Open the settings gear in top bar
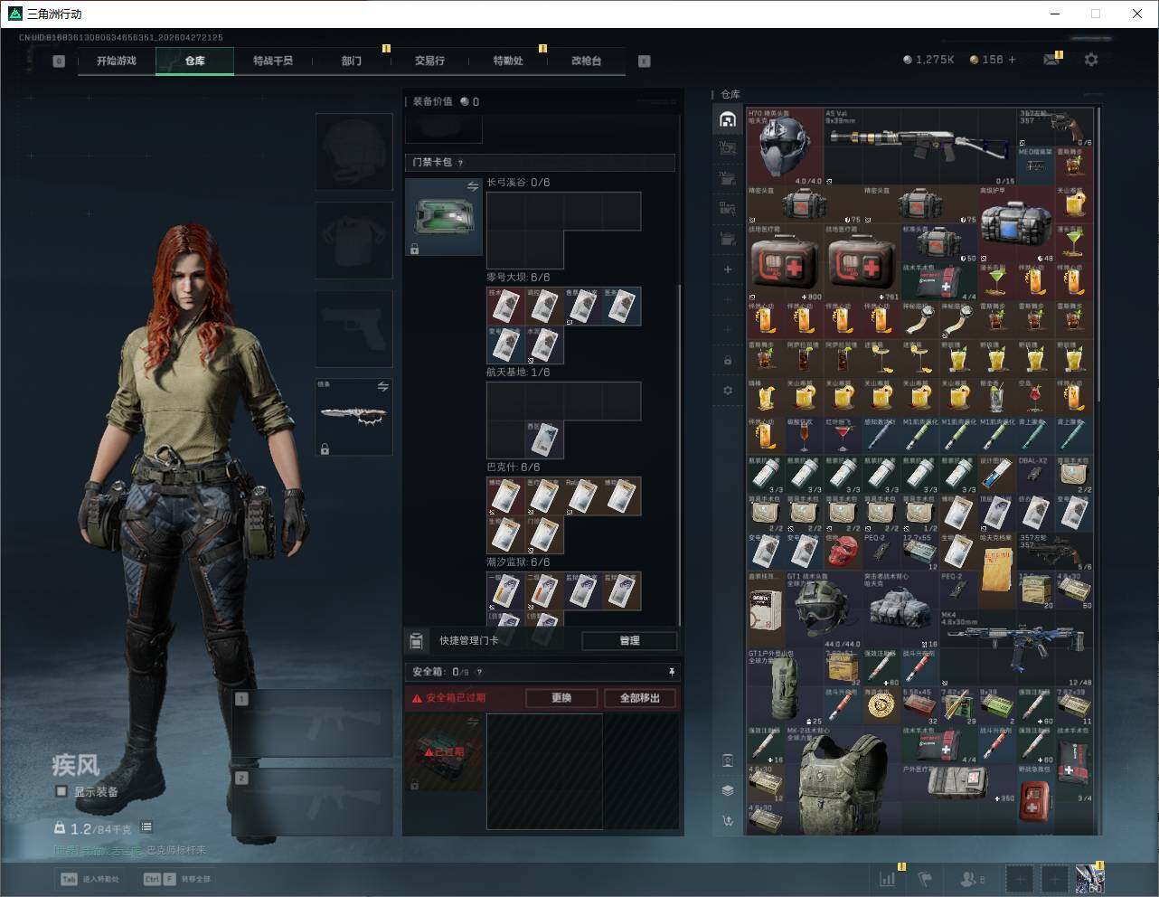1159x897 pixels. tap(1091, 60)
